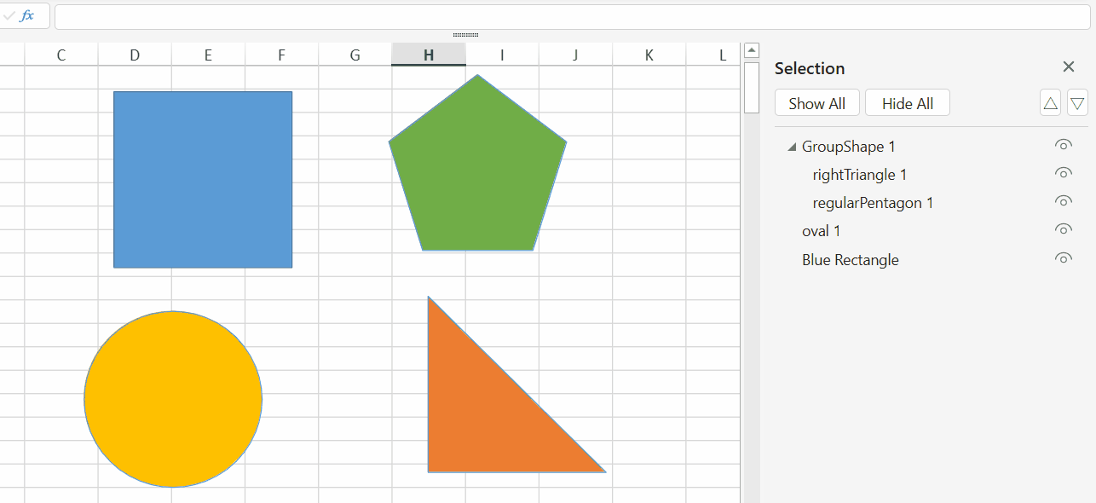The height and width of the screenshot is (503, 1096).
Task: Select column D header
Action: [135, 55]
